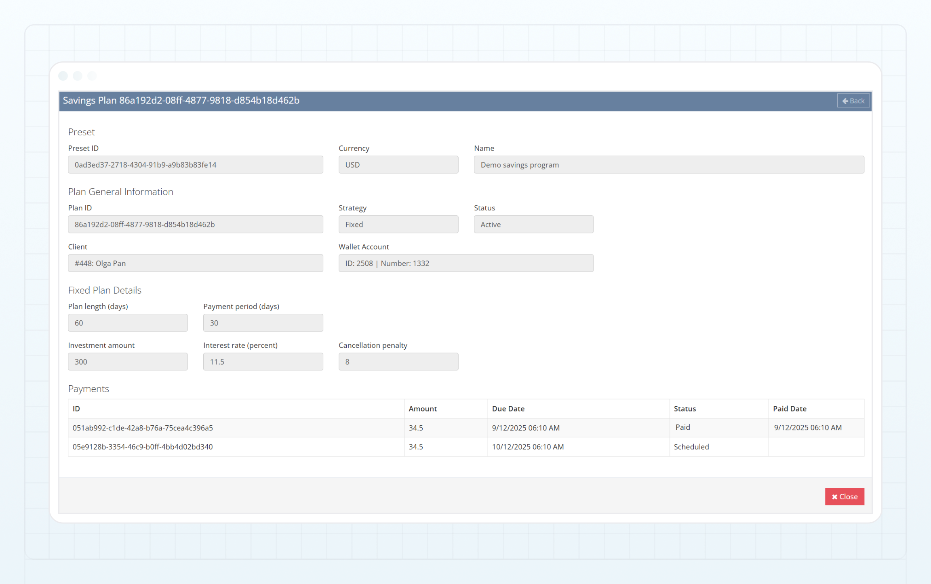This screenshot has width=931, height=584.
Task: Click the red traffic light window dot
Action: [x=63, y=76]
